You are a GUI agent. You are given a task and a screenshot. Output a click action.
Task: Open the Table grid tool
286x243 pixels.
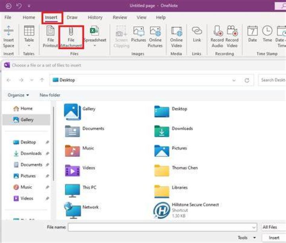pos(29,31)
